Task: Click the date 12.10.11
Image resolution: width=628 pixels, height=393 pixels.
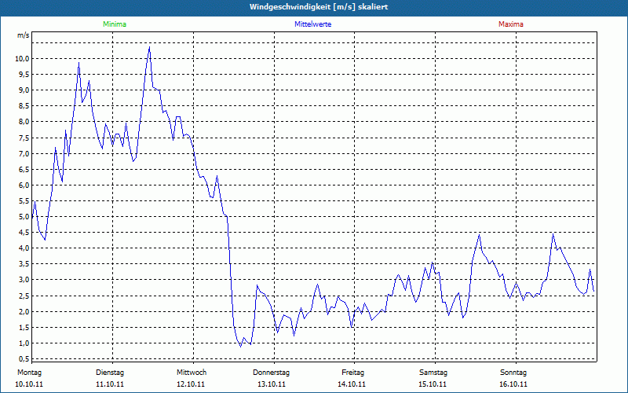Action: tap(191, 384)
